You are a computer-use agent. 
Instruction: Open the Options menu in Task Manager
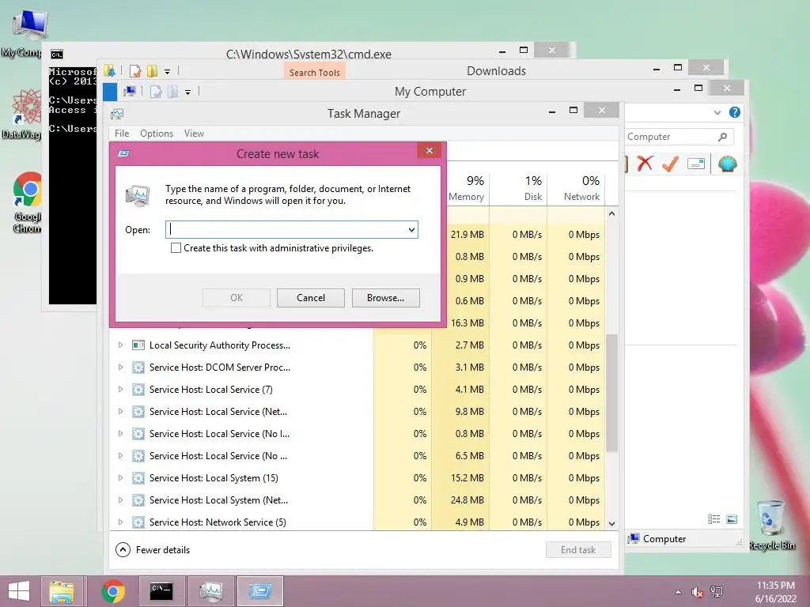point(157,133)
